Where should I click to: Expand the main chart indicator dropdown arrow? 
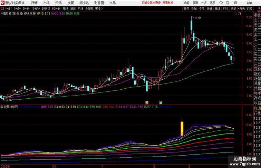(x=21, y=14)
